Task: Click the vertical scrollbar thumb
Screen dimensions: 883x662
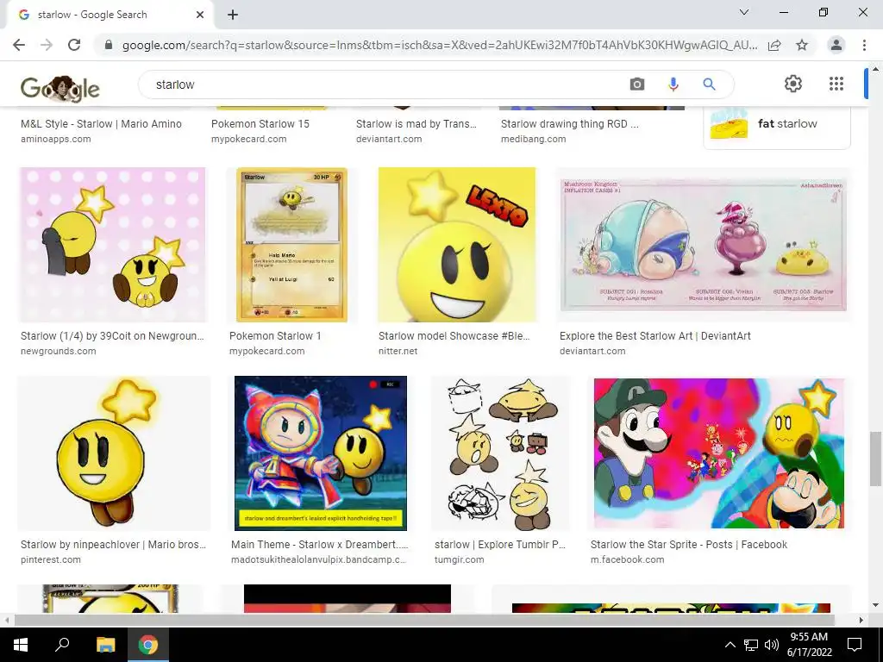Action: 875,459
